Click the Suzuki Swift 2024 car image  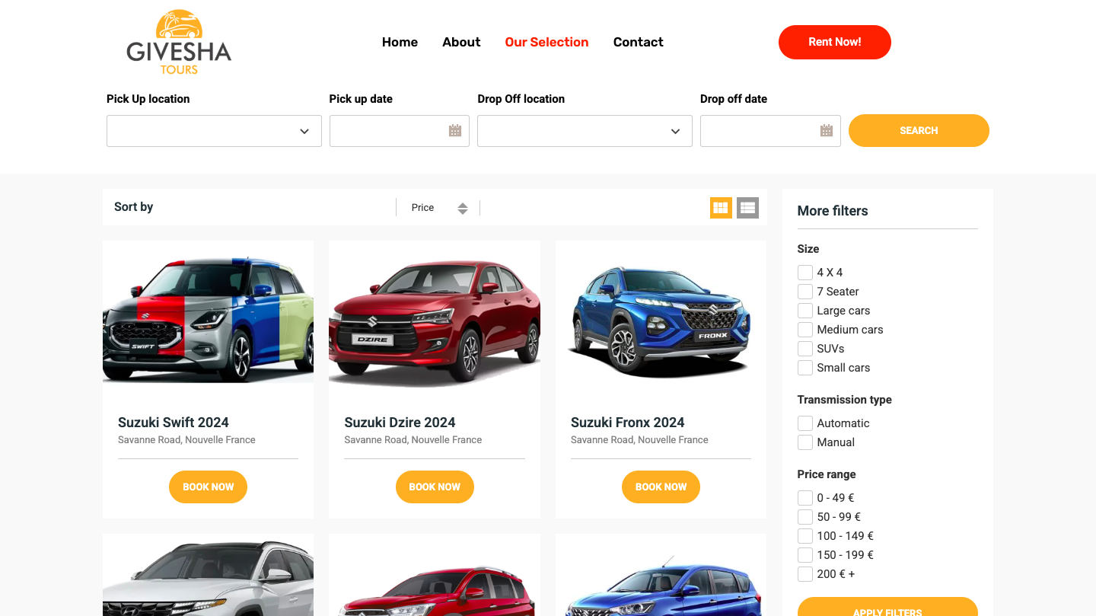208,319
